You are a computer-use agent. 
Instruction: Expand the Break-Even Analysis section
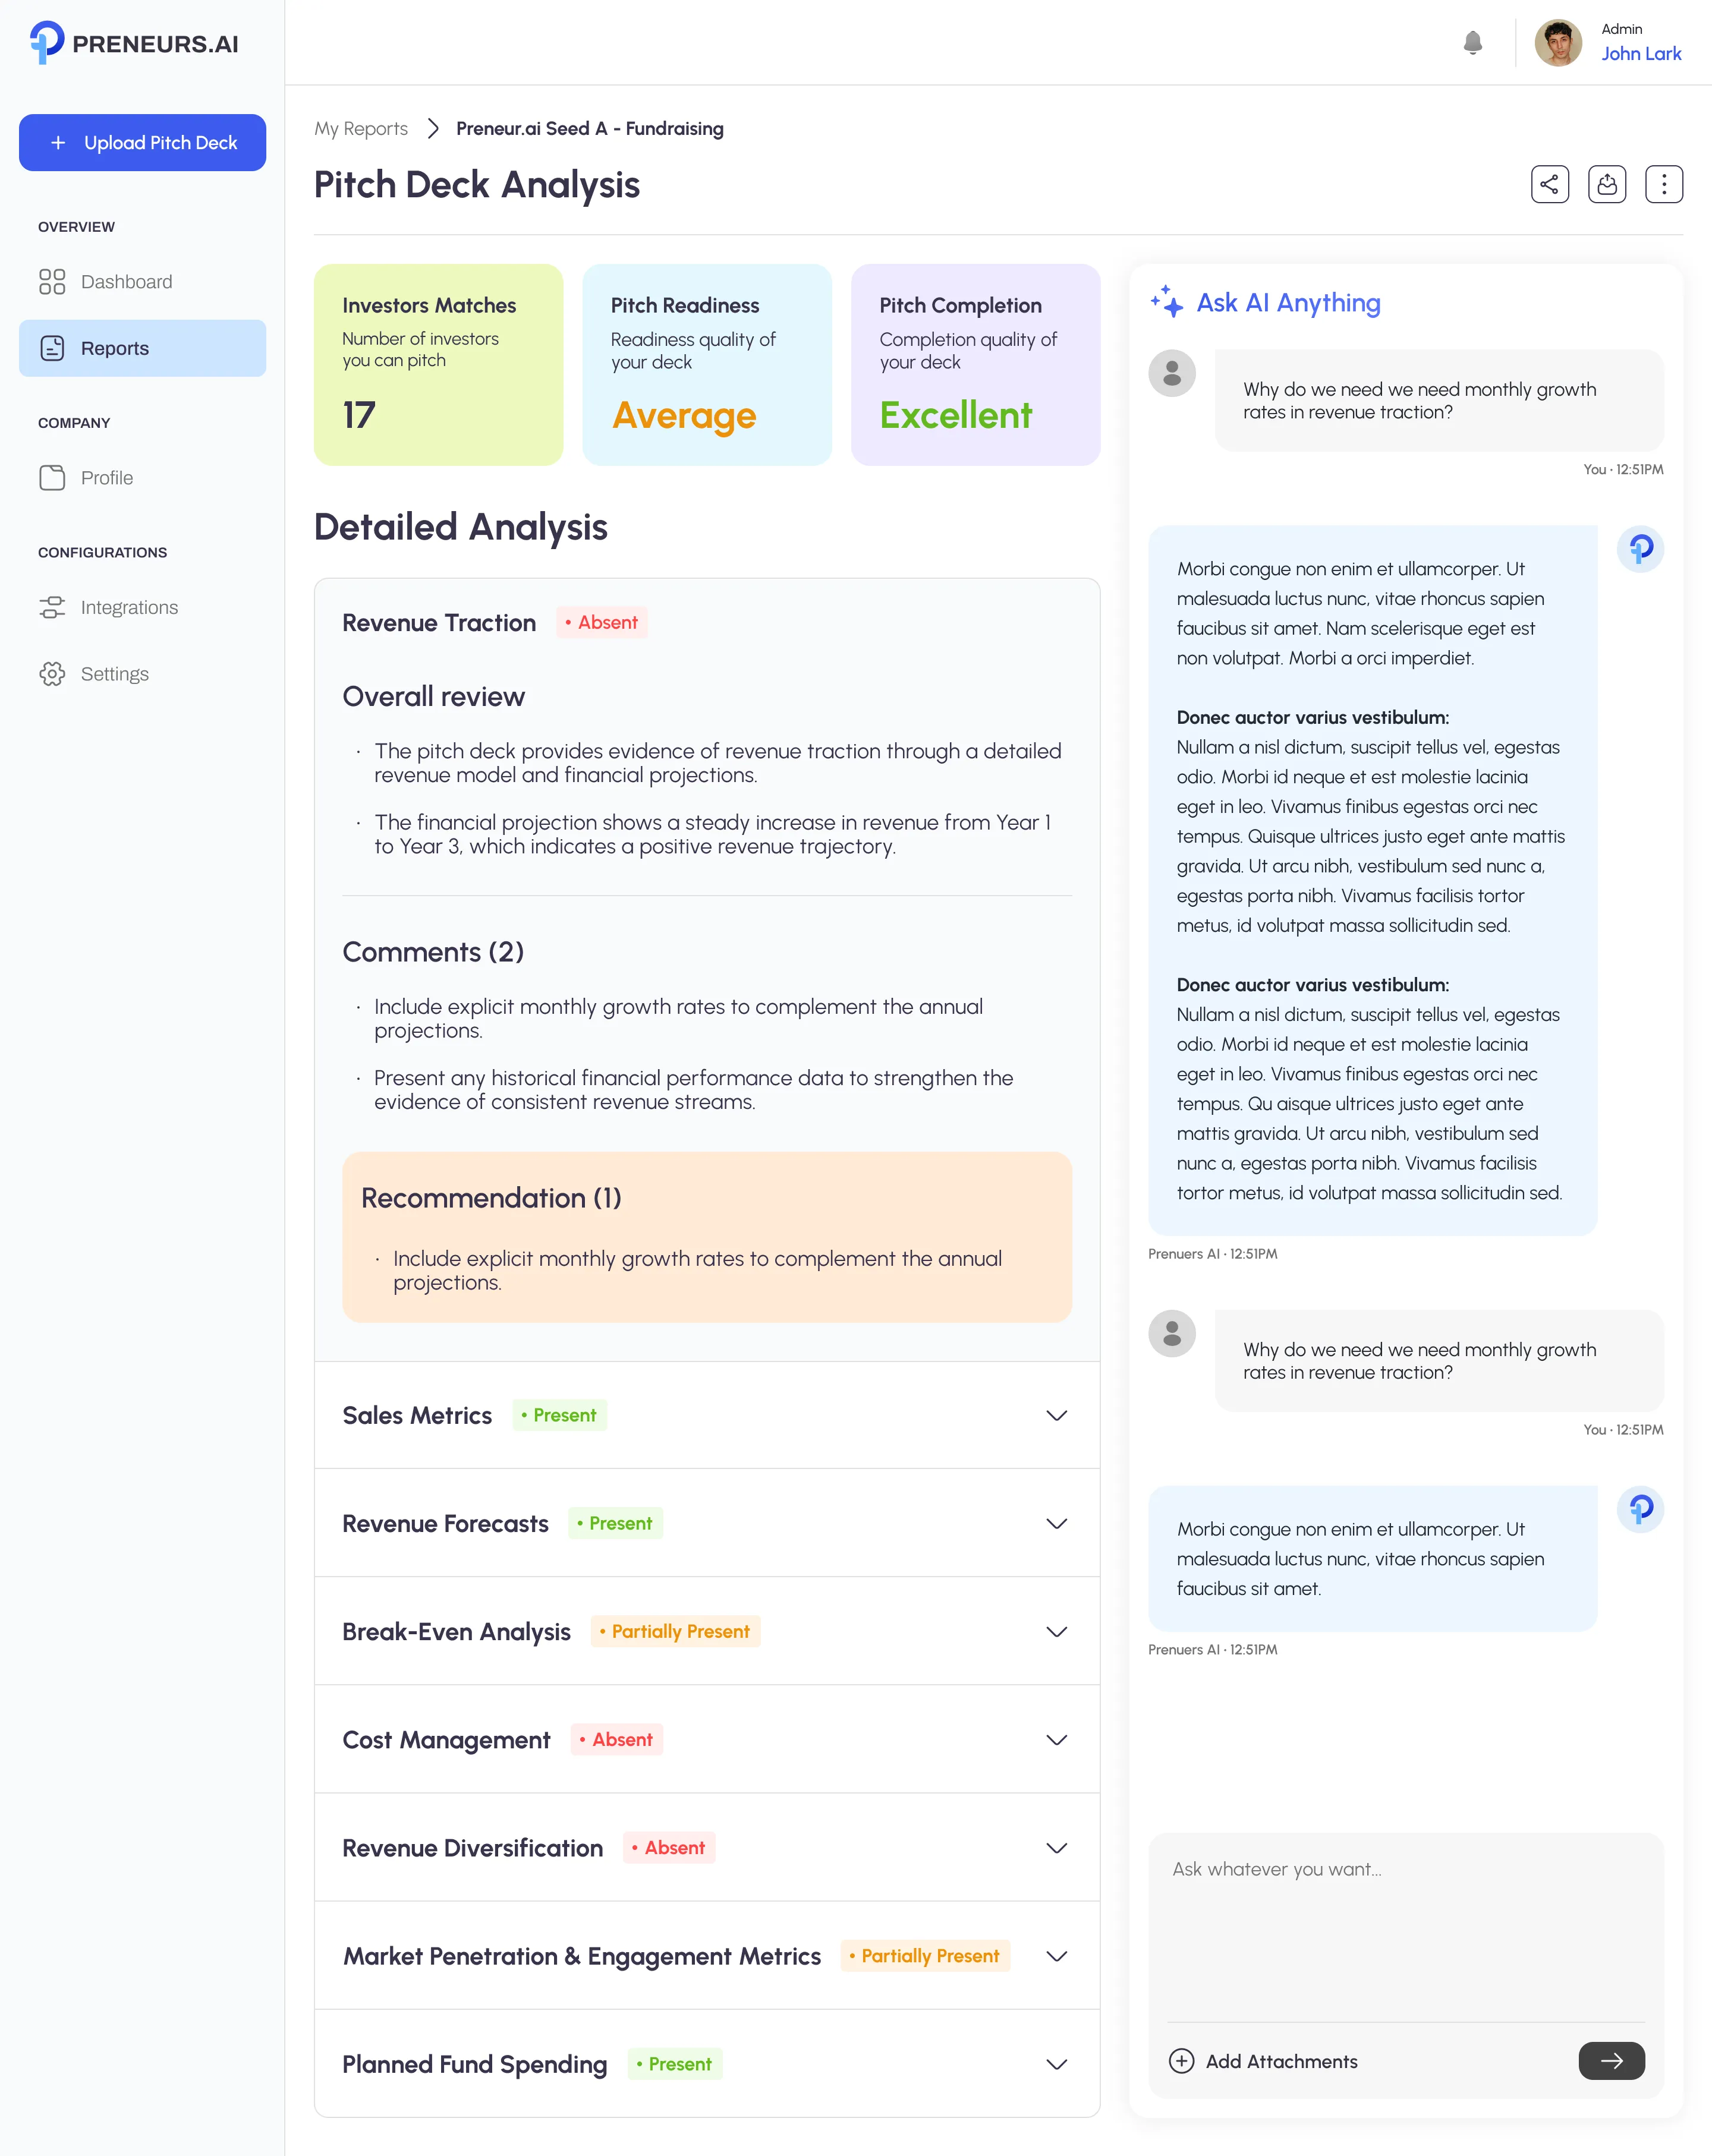pyautogui.click(x=1056, y=1631)
